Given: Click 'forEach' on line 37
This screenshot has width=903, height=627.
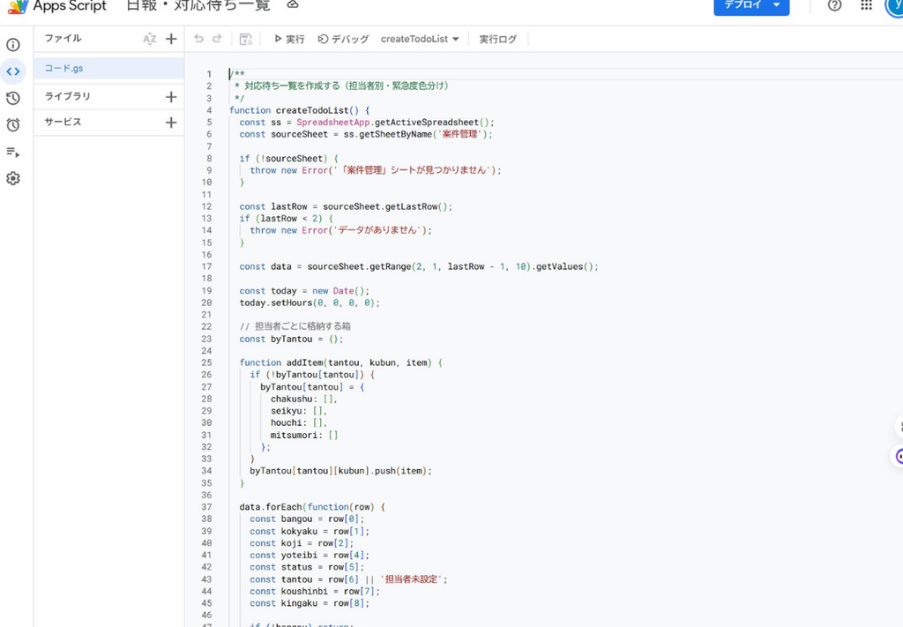Looking at the screenshot, I should [x=284, y=507].
